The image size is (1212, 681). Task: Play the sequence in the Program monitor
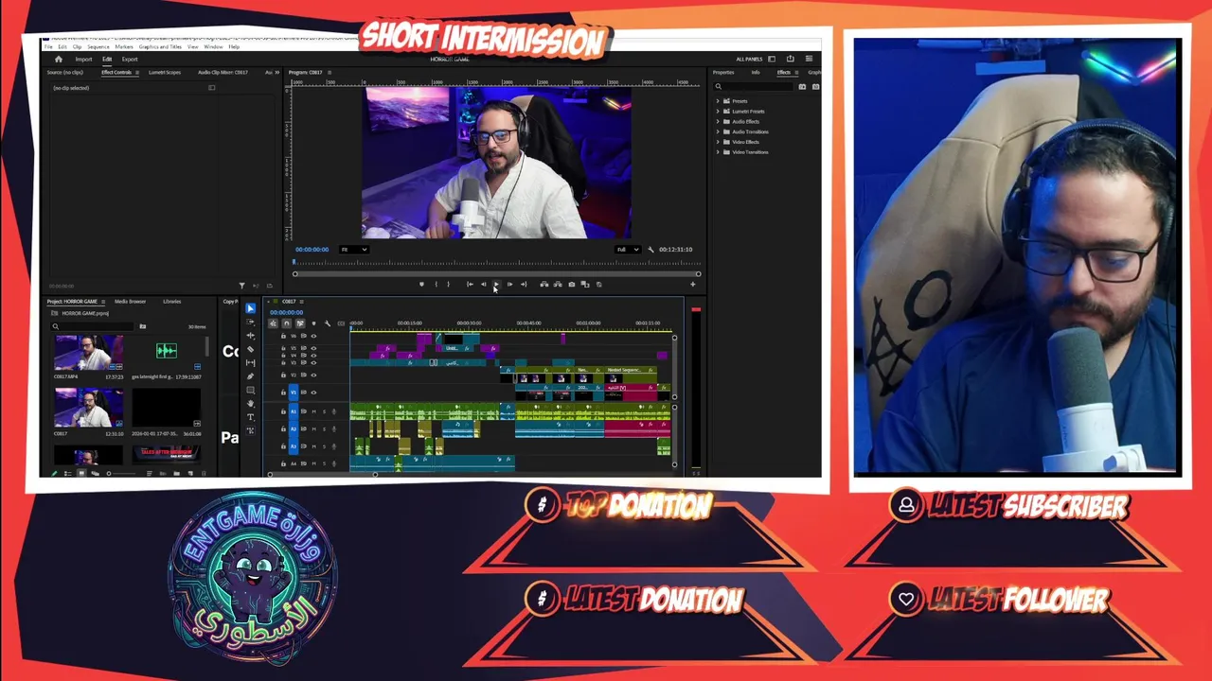click(496, 284)
